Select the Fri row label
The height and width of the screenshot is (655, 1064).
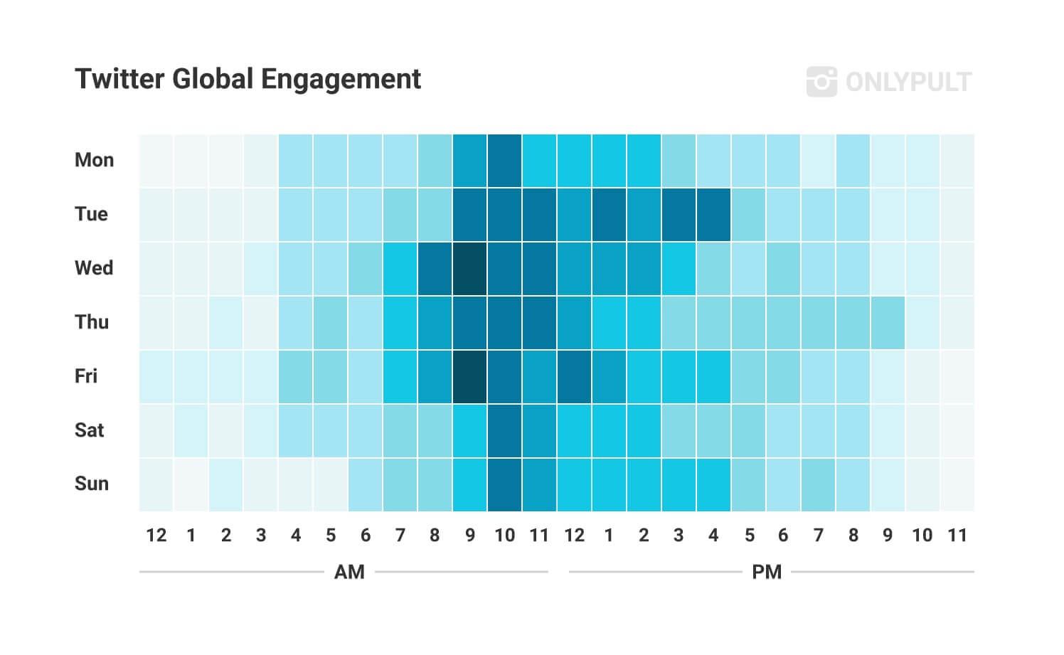tap(86, 376)
